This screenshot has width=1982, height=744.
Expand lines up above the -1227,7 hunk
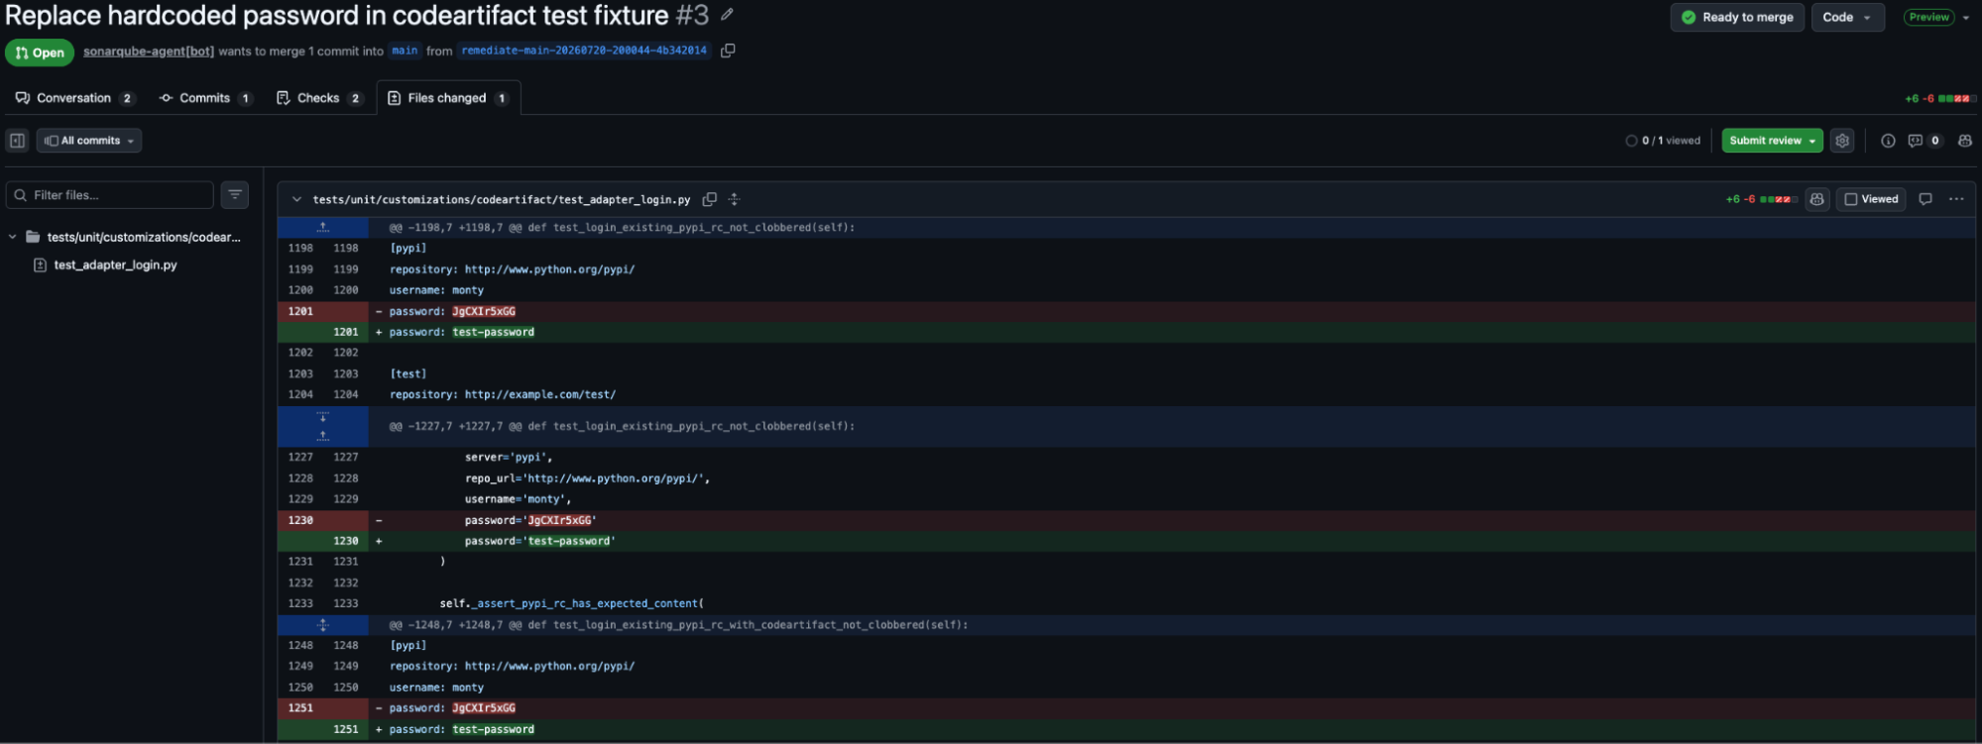coord(322,436)
